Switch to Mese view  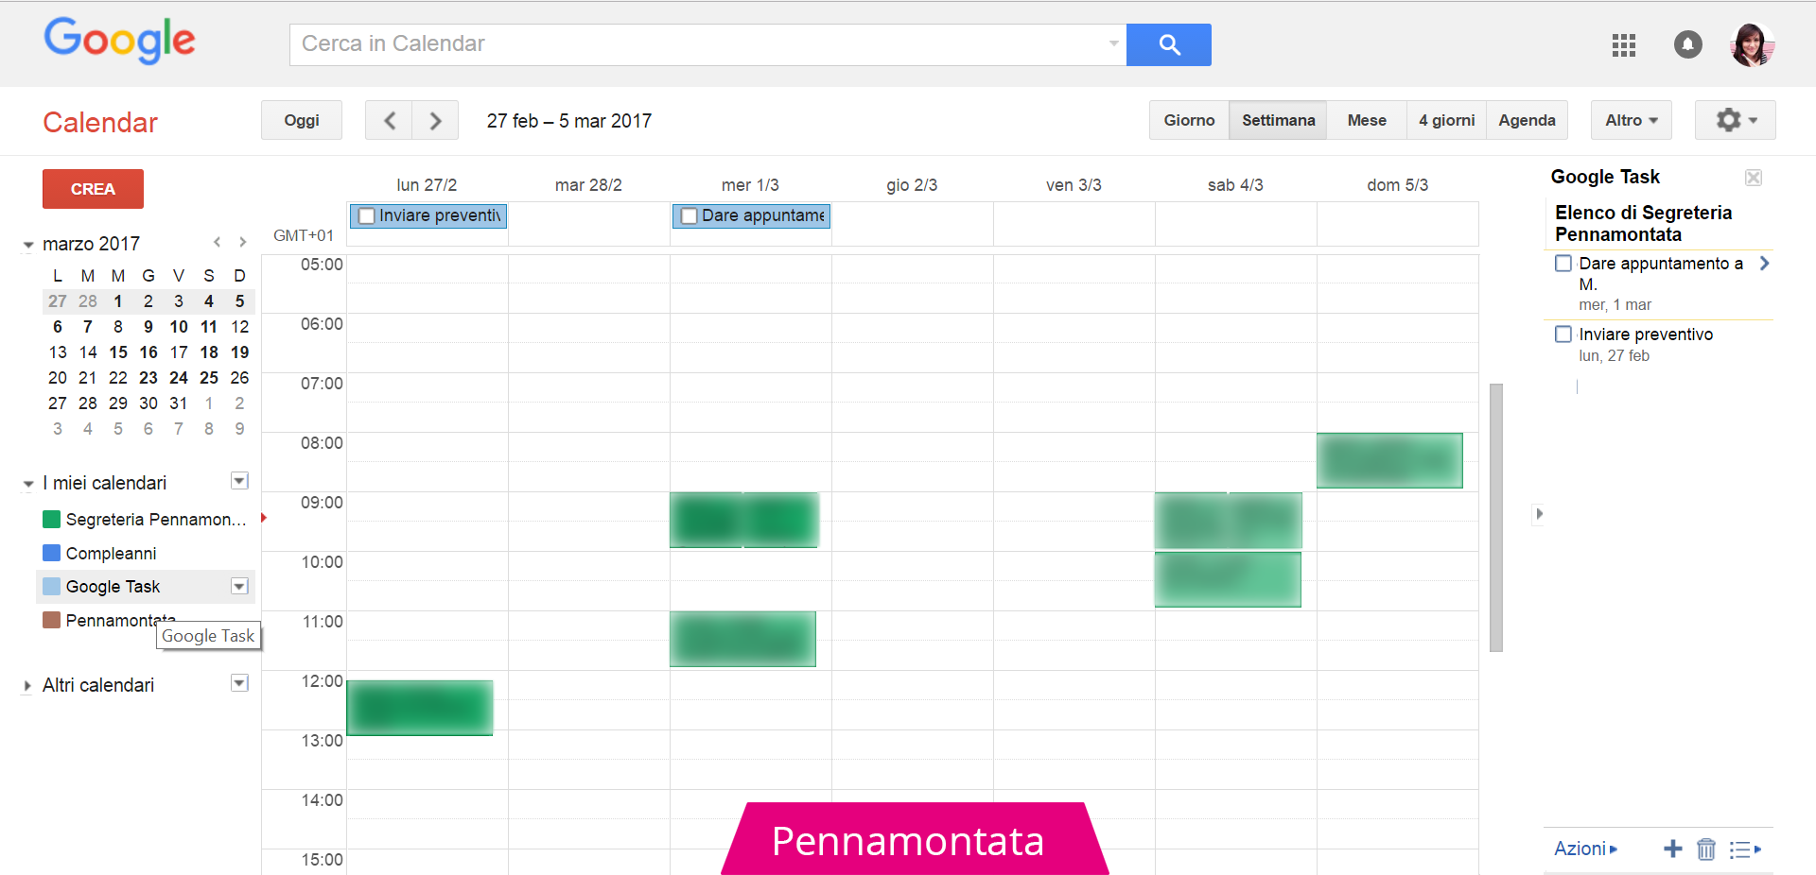1366,121
